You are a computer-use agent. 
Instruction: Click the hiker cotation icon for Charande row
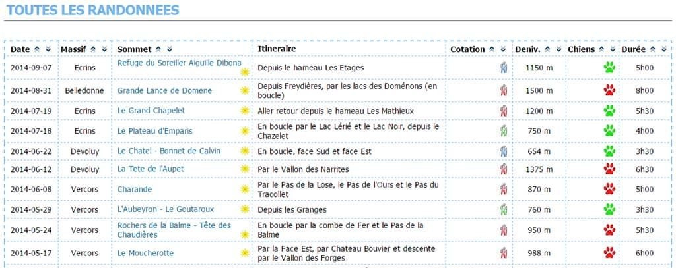pos(504,189)
